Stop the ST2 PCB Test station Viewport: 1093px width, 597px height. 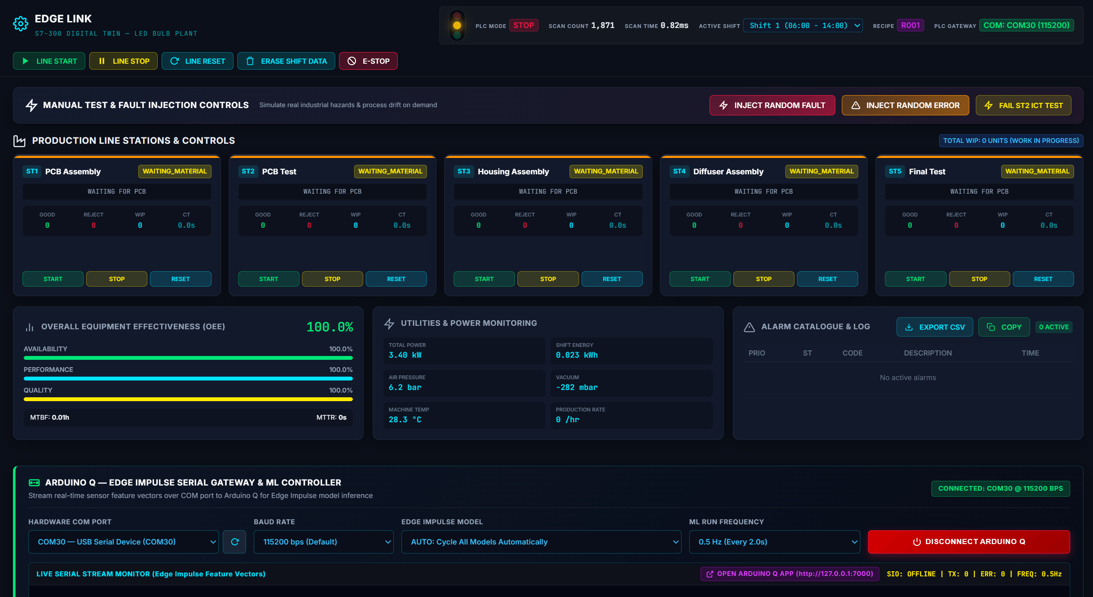point(332,279)
